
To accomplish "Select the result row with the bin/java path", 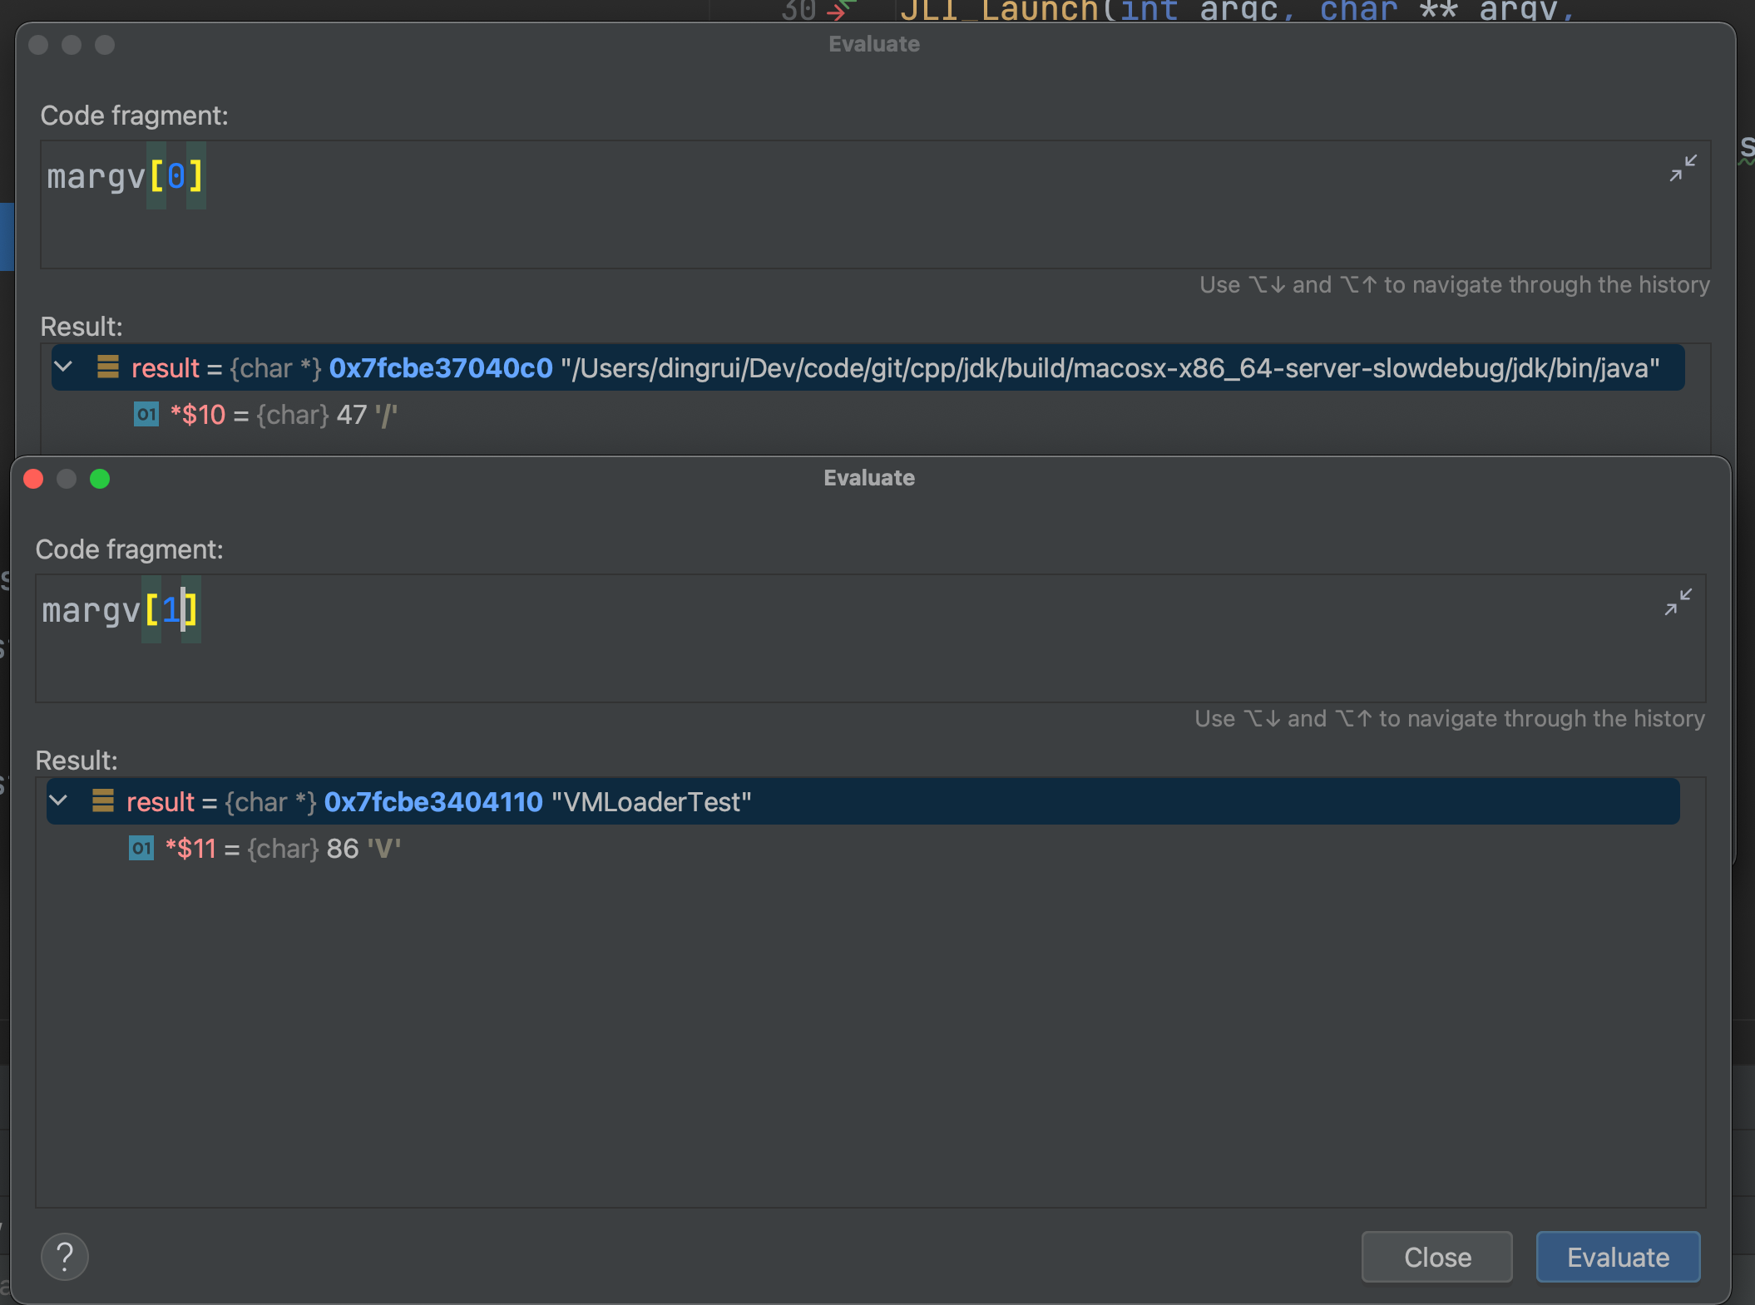I will point(868,367).
